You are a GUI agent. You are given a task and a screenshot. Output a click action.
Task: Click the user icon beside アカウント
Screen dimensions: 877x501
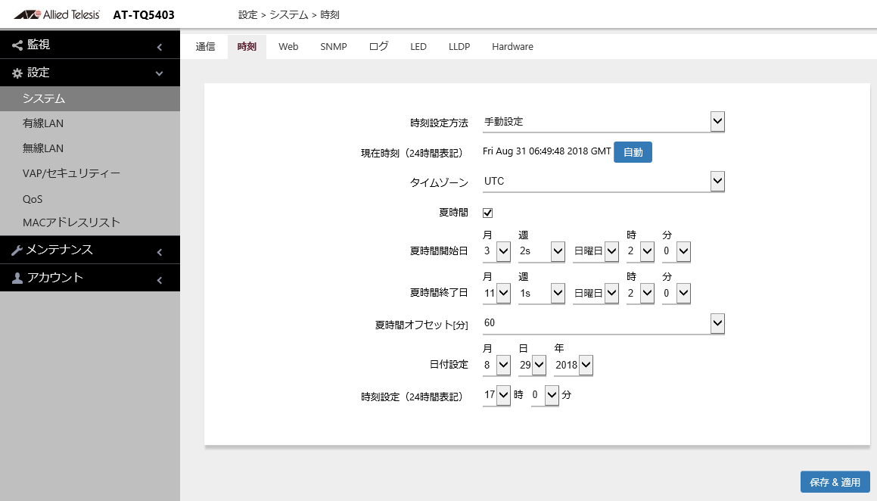pos(17,279)
